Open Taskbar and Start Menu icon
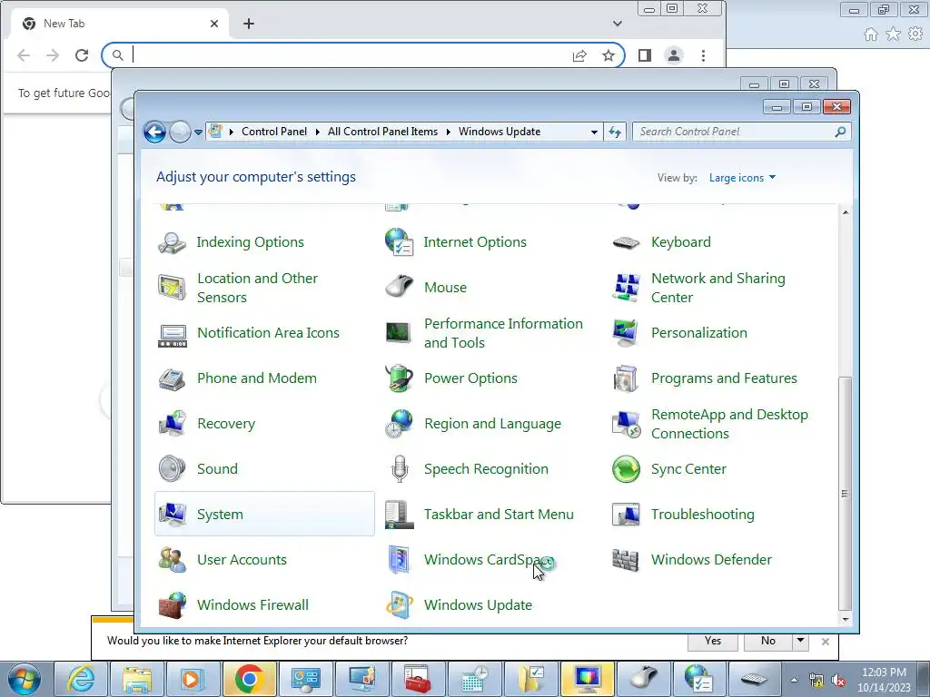 (400, 515)
